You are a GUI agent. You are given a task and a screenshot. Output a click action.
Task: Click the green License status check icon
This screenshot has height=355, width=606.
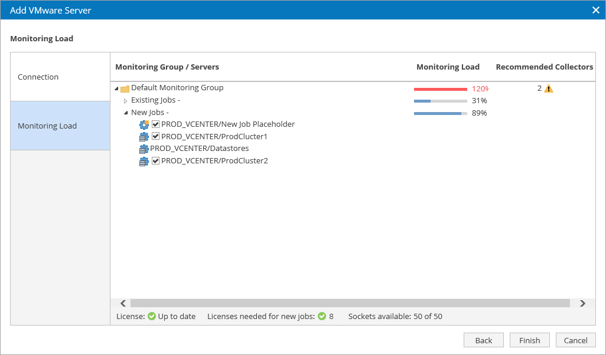151,317
